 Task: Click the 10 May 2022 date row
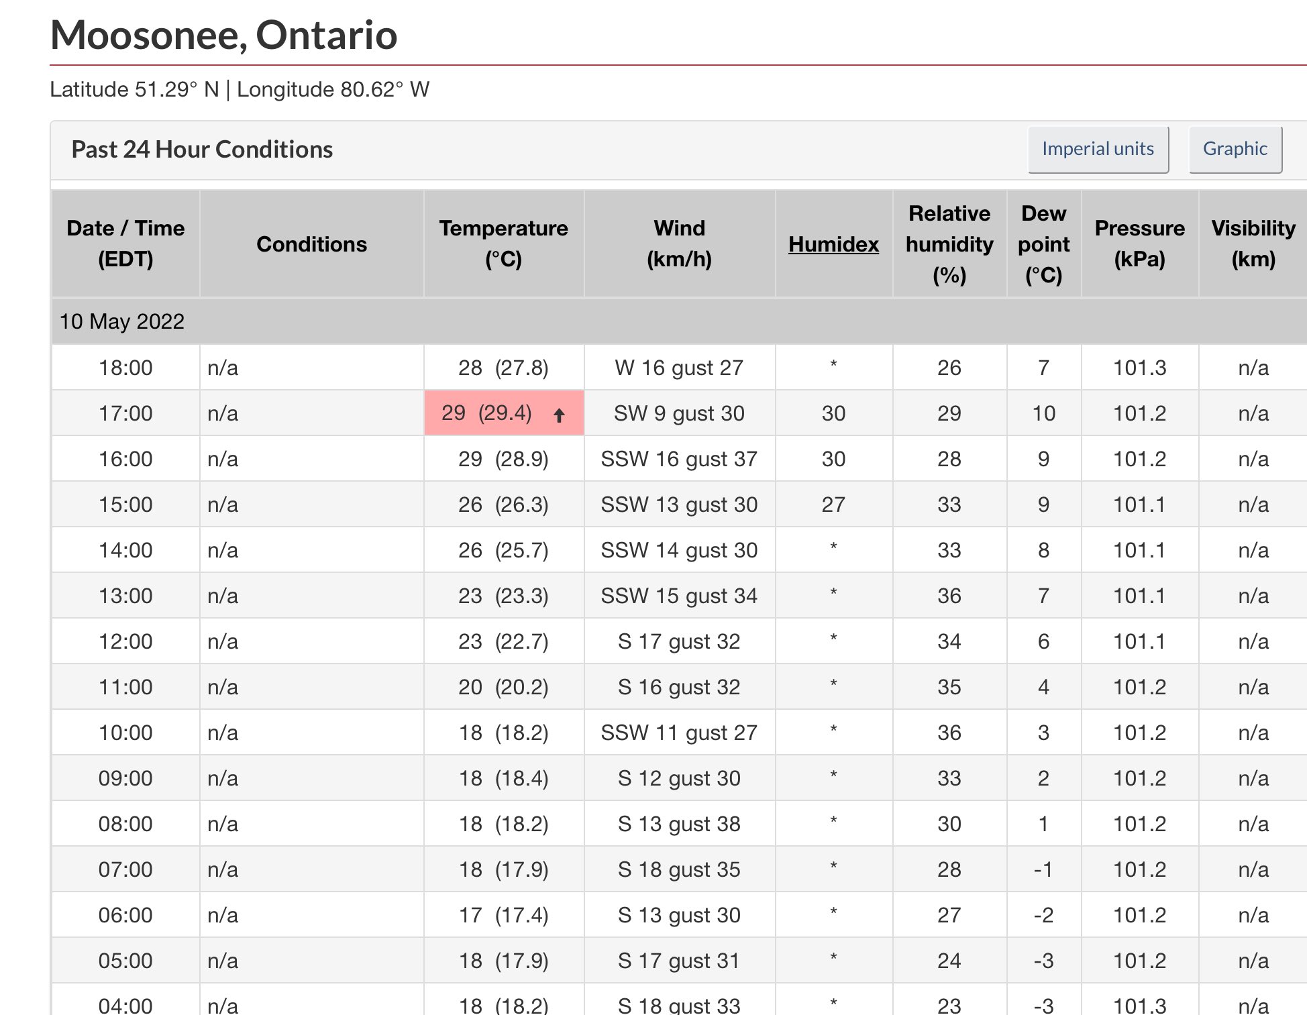click(122, 321)
